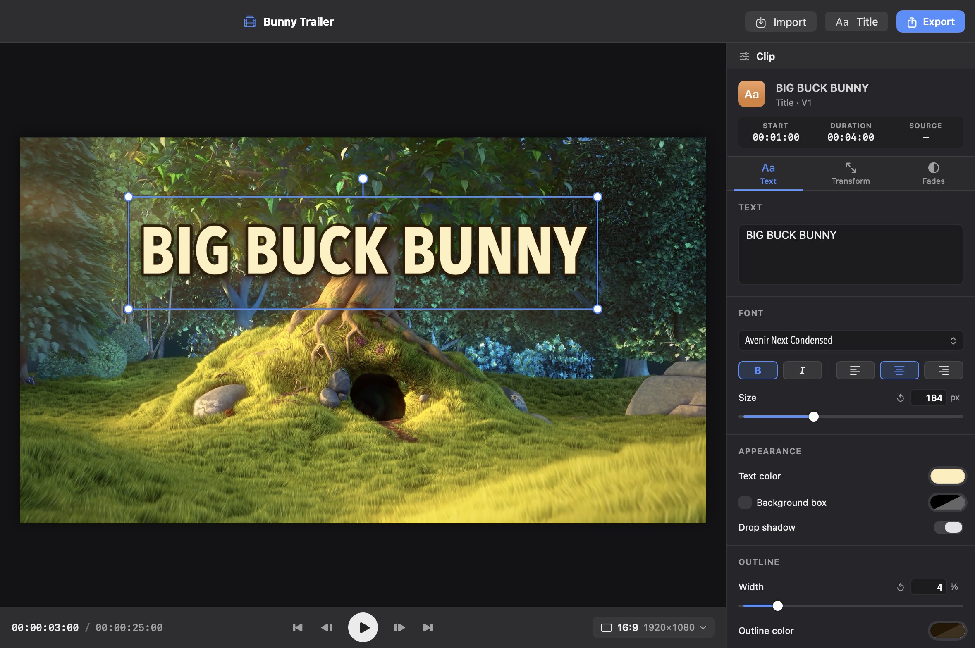Open the 16:9 resolution dropdown
Screen dimensions: 975x648
[653, 627]
